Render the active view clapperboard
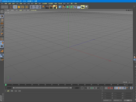This screenshot has width=136, height=102. tap(47, 7)
